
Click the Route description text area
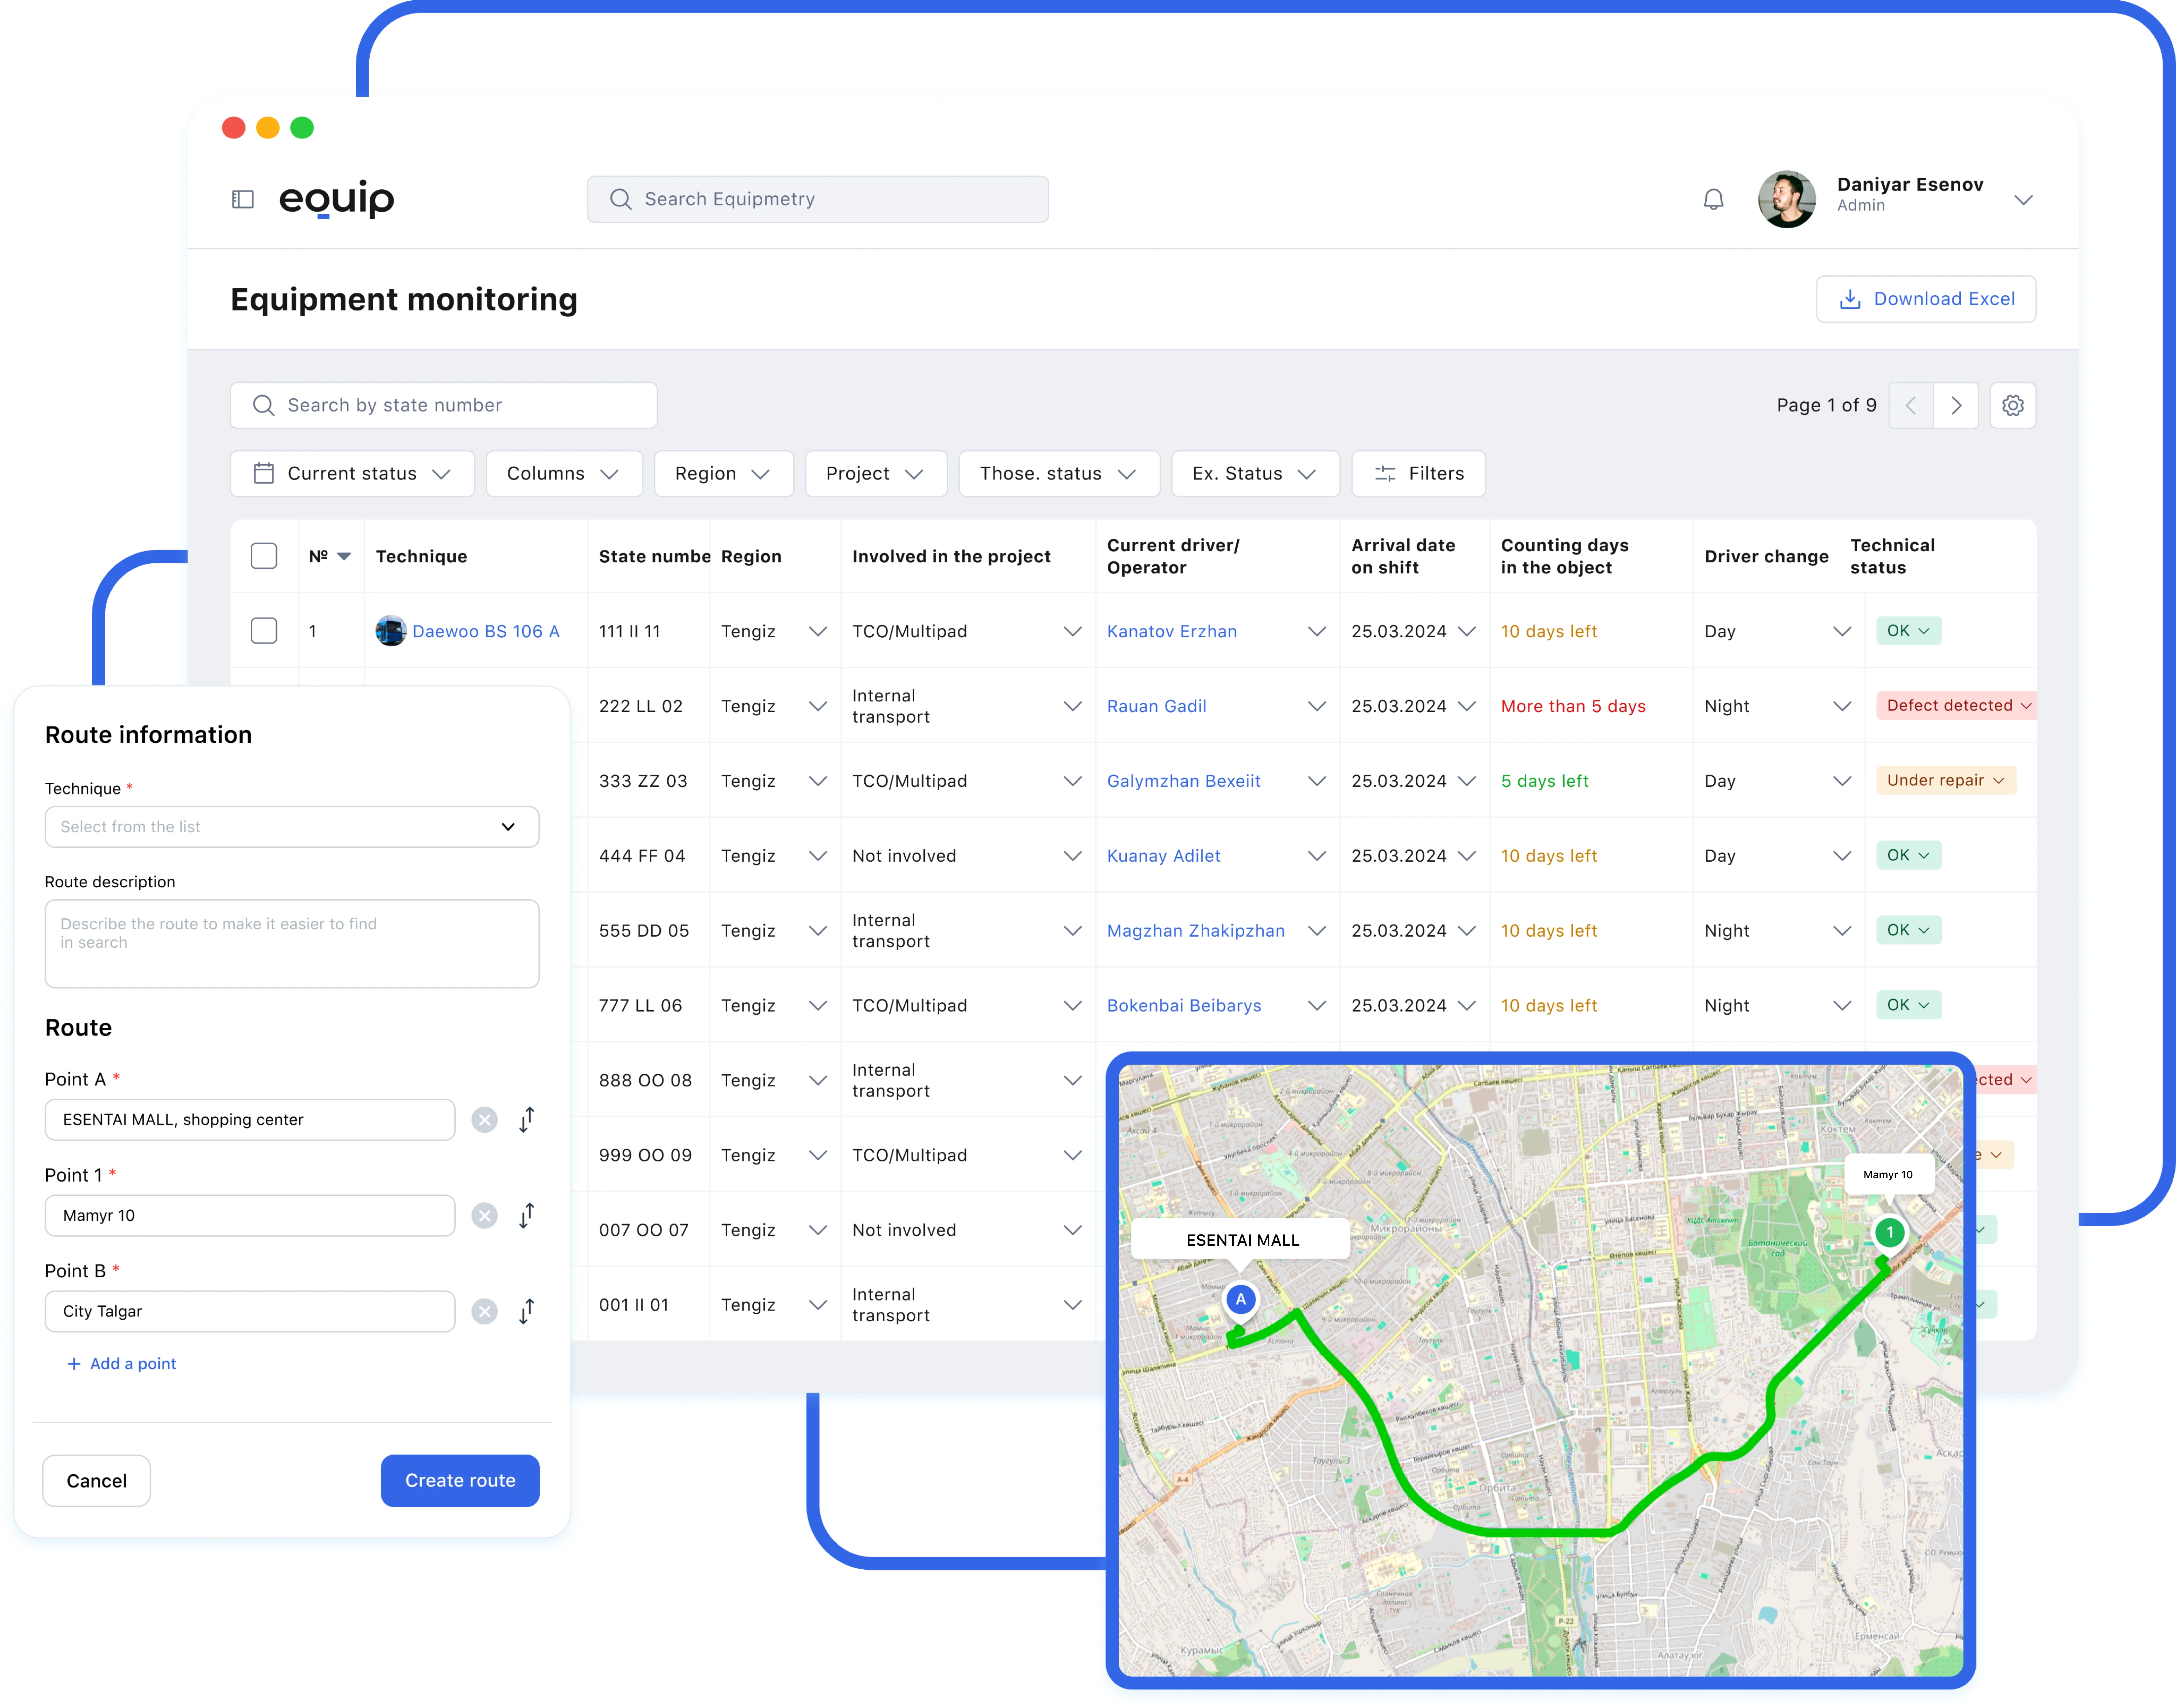coord(292,944)
